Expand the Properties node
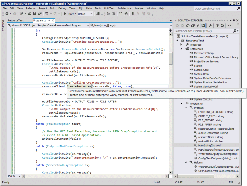 (x=181, y=45)
